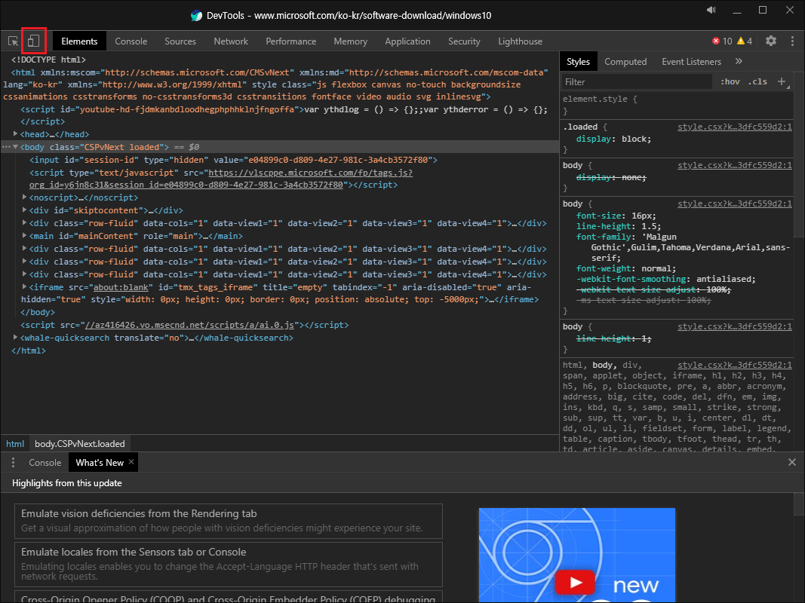
Task: Click the Filter styles input field
Action: click(637, 82)
